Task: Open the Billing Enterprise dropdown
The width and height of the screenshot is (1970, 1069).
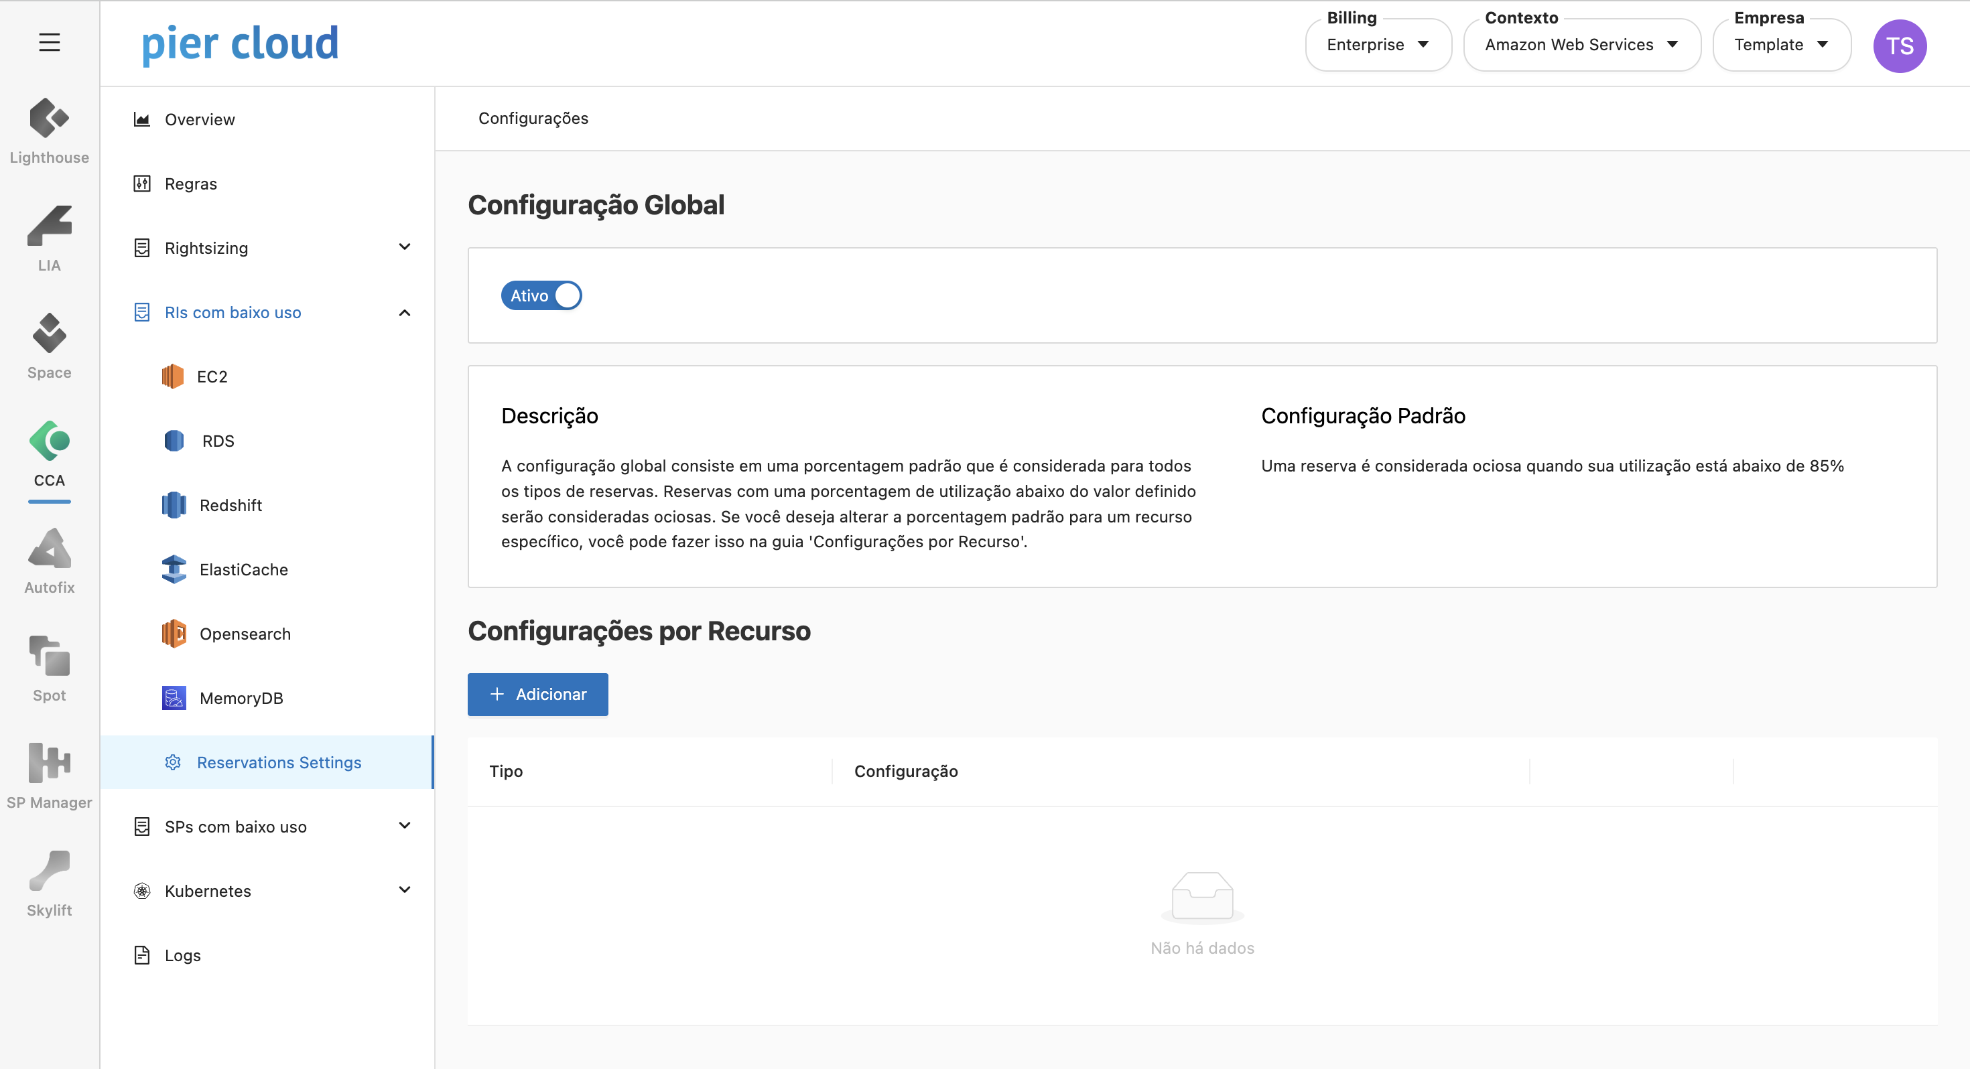Action: 1377,45
